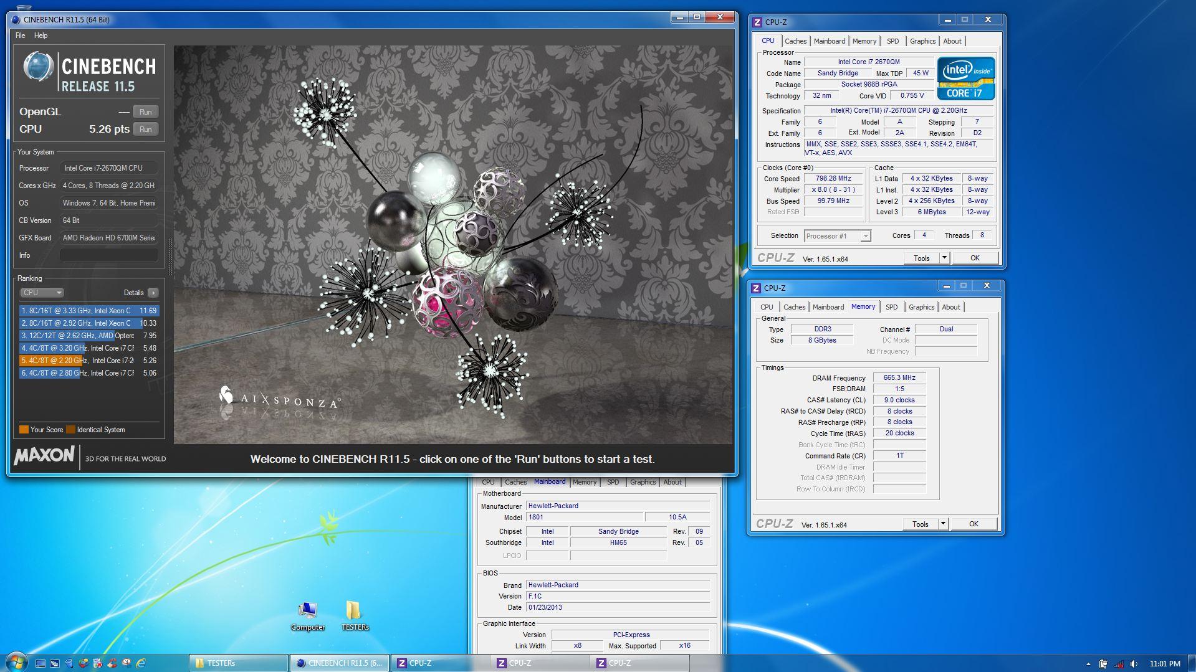Viewport: 1196px width, 672px height.
Task: Open the Windows Start menu
Action: click(17, 663)
